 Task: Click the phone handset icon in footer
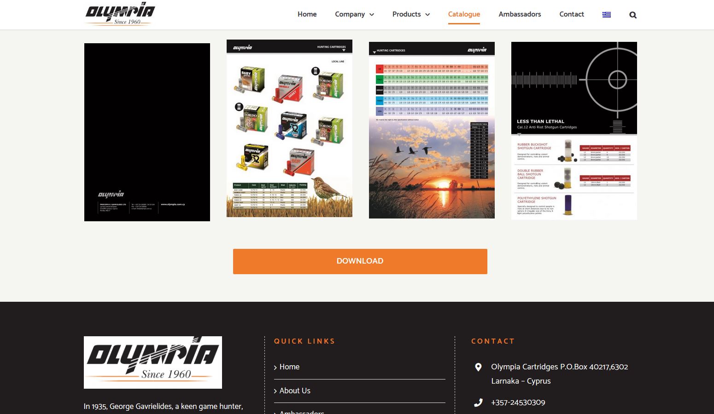(478, 402)
